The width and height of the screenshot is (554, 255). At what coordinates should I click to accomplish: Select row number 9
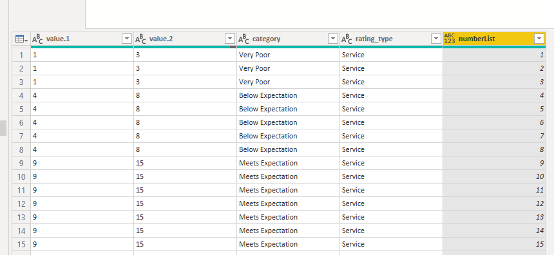coord(21,163)
